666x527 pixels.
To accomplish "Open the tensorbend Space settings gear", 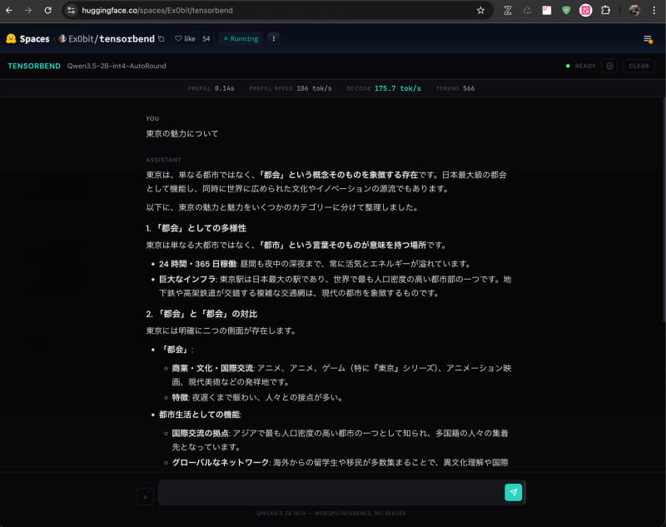I will point(610,66).
